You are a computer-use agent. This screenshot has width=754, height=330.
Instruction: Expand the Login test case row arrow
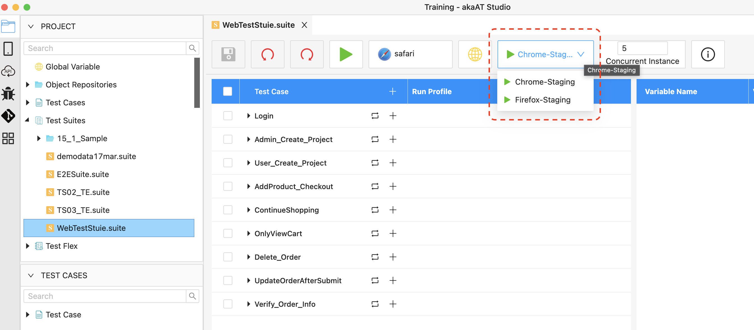point(249,116)
